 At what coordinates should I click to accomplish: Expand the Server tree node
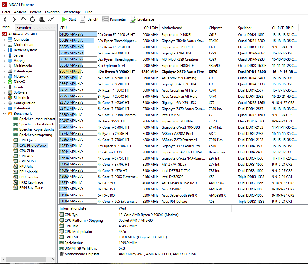[4, 55]
